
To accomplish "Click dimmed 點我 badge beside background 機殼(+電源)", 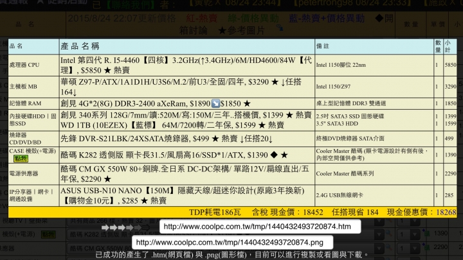I will coord(48,234).
